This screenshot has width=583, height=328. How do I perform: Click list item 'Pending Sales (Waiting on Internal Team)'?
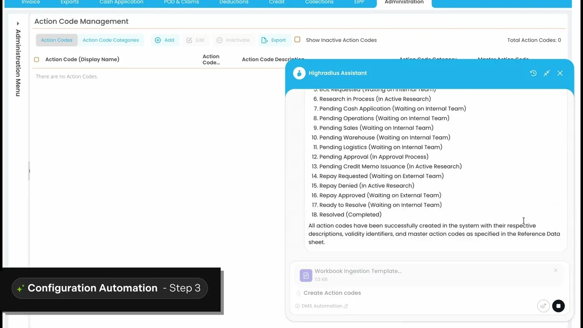[x=376, y=128]
